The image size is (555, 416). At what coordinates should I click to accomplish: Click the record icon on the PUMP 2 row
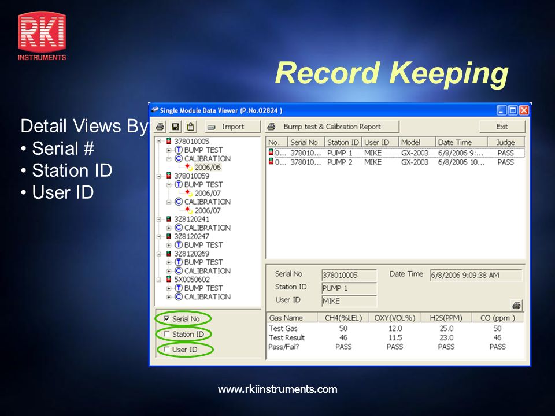pos(271,162)
